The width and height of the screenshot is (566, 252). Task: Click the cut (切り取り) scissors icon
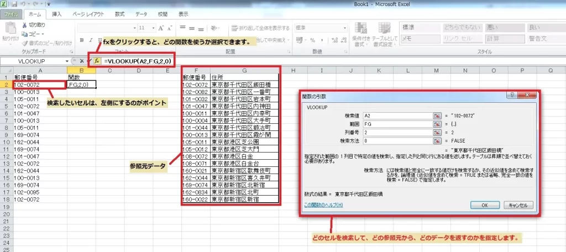[x=24, y=25]
